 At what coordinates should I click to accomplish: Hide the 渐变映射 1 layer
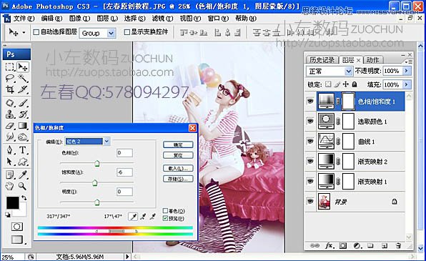point(310,182)
